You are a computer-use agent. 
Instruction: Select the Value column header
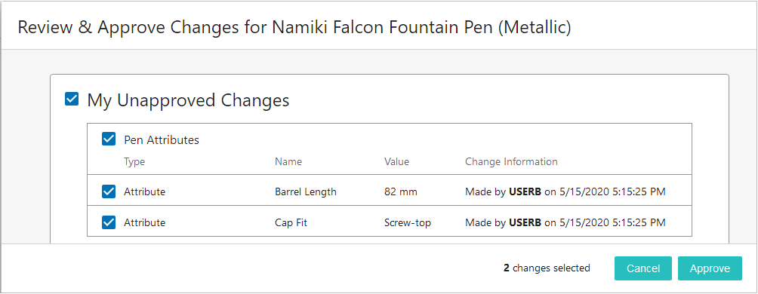[x=396, y=162]
